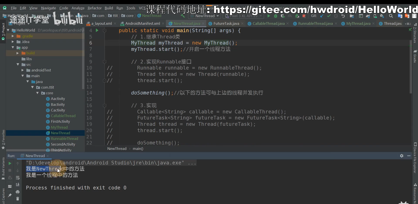Click main() breadcrumb below editor
The width and height of the screenshot is (418, 204).
(138, 149)
